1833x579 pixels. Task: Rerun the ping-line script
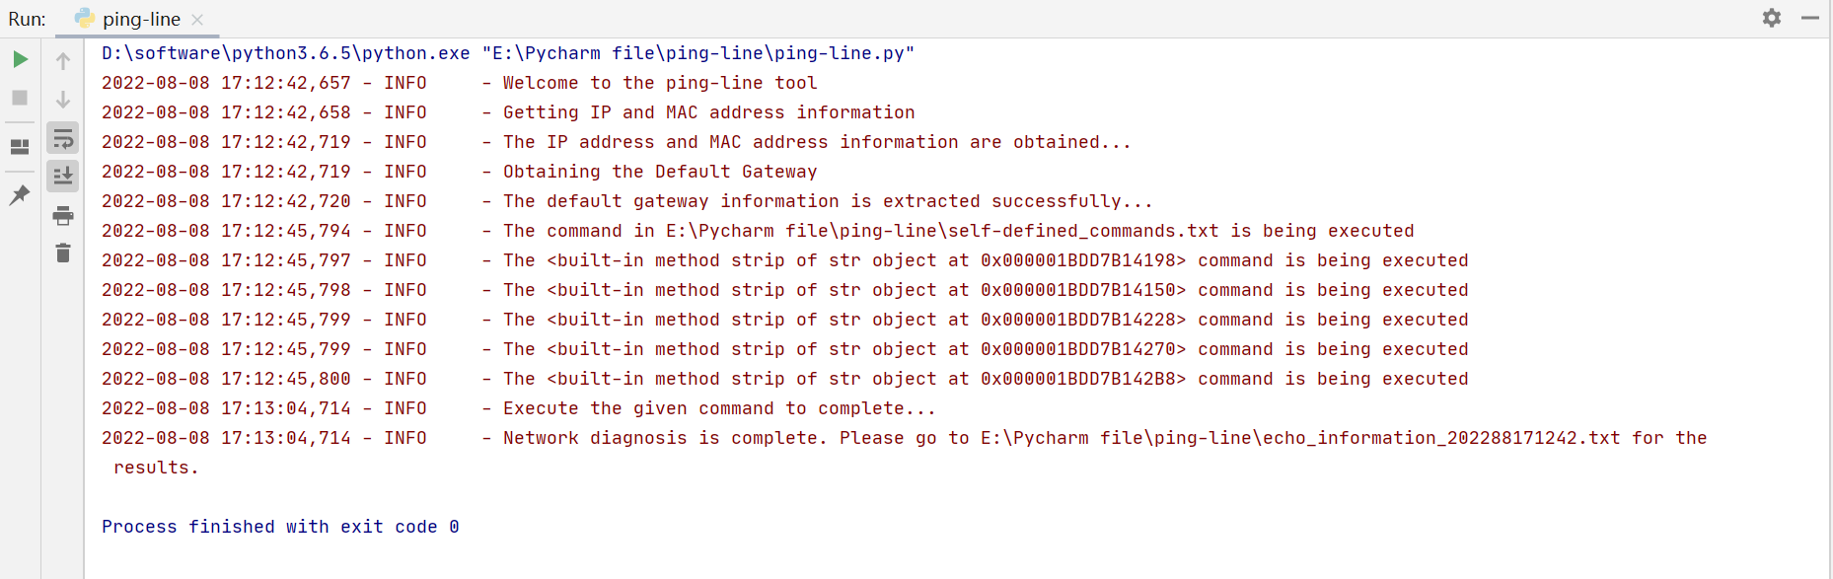tap(20, 59)
